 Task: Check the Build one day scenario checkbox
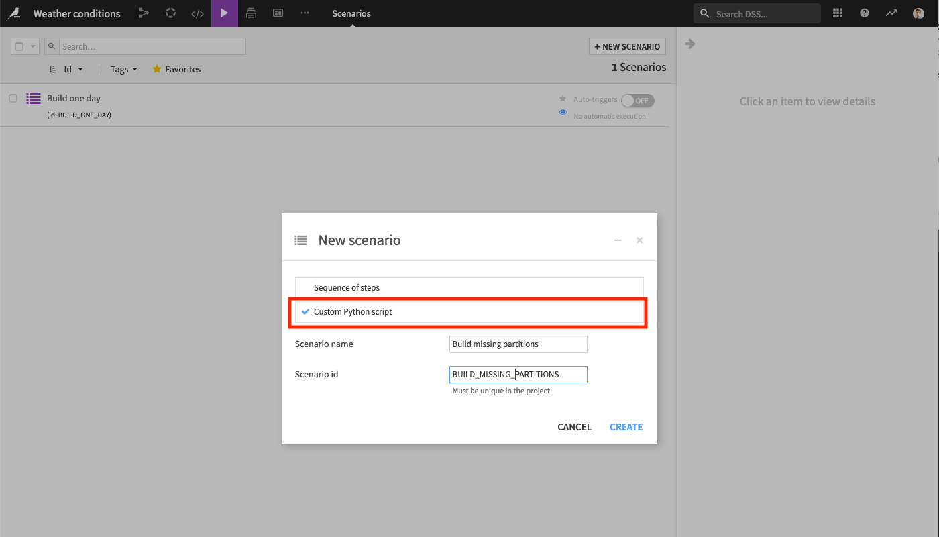[13, 99]
